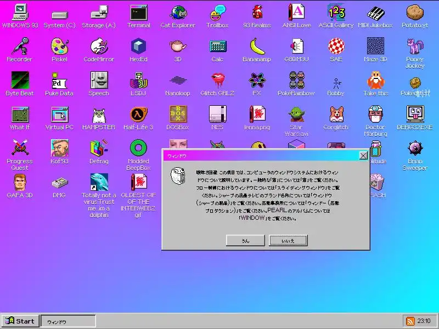
Task: Launch the Half-Life 3 icon
Action: coord(139,115)
